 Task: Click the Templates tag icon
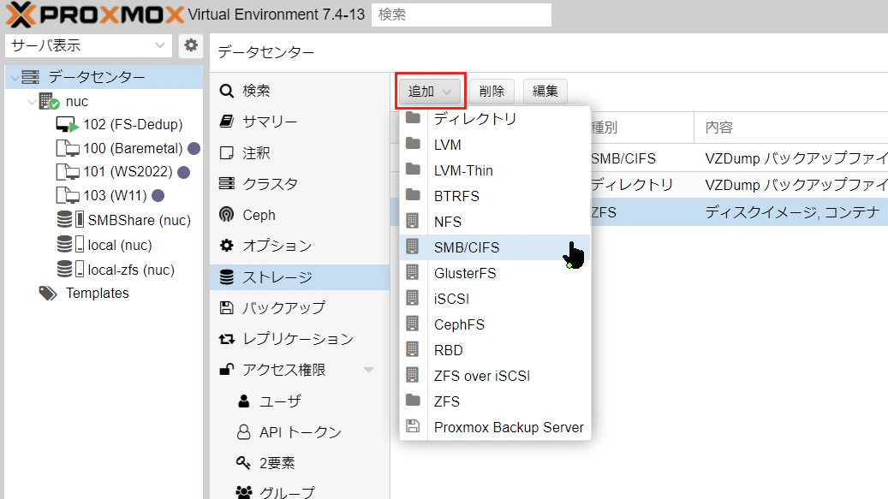click(48, 293)
